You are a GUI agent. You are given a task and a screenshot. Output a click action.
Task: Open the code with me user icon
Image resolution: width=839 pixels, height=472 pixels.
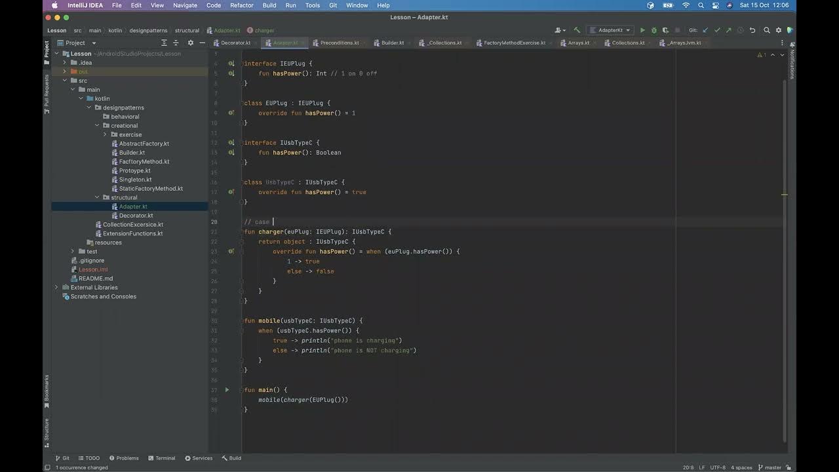(560, 30)
